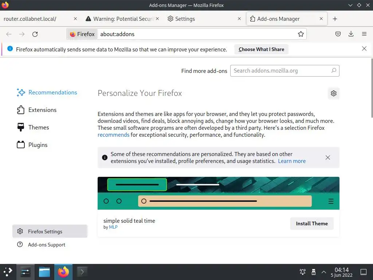This screenshot has width=373, height=280.
Task: Click the Firefox taskbar icon
Action: point(63,272)
